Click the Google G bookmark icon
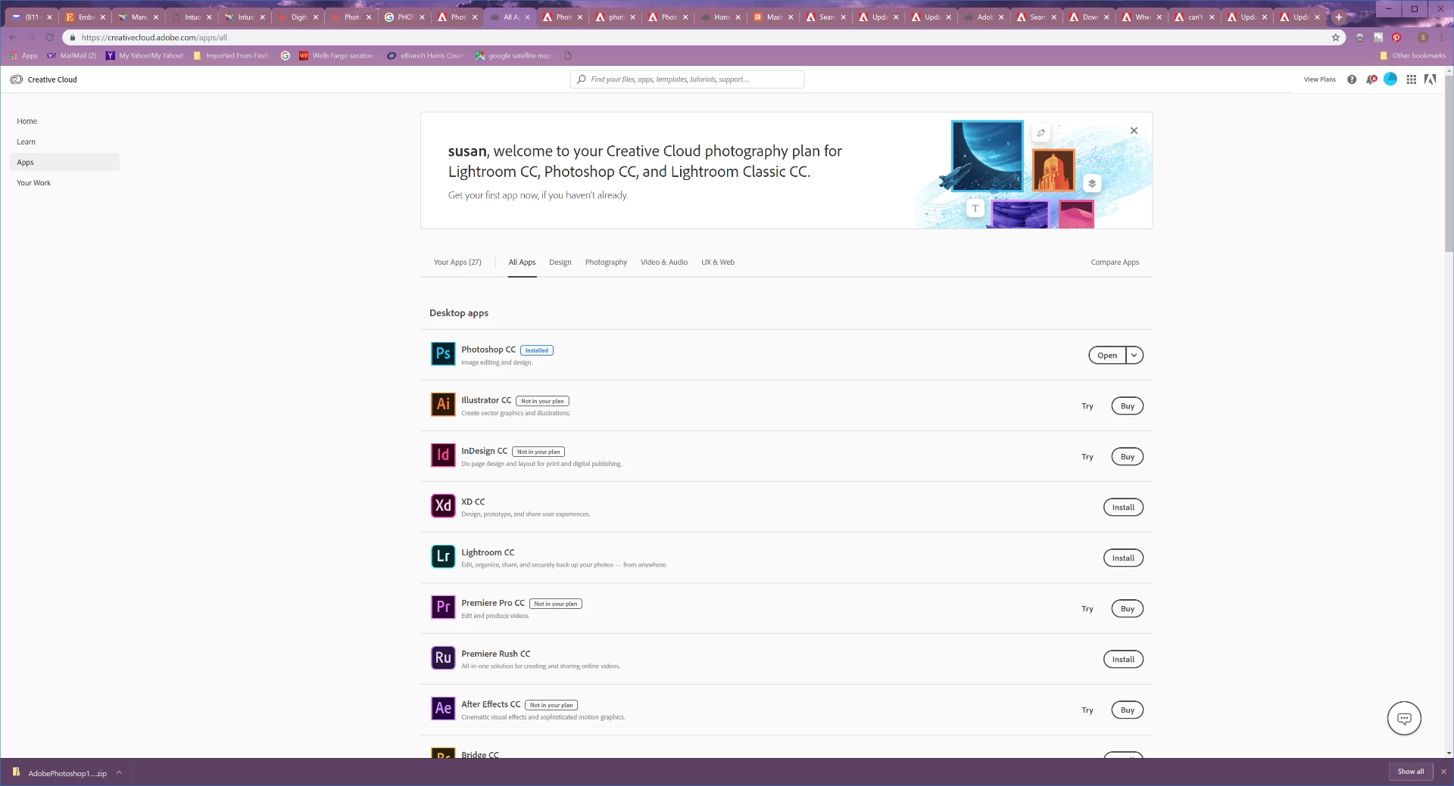1454x786 pixels. point(285,56)
